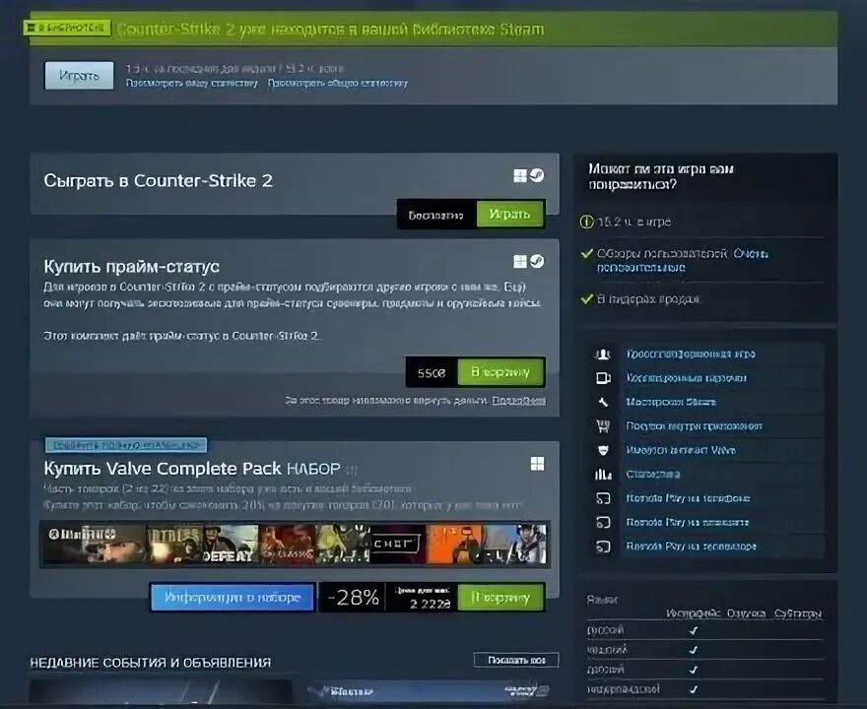
Task: Click the Valve Complete Pack game banners strip
Action: [295, 545]
